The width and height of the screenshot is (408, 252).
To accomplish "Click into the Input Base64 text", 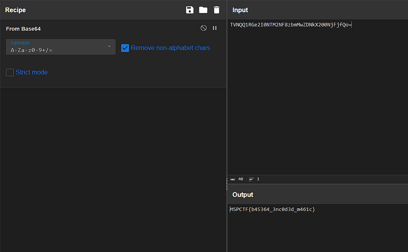I will pyautogui.click(x=290, y=25).
